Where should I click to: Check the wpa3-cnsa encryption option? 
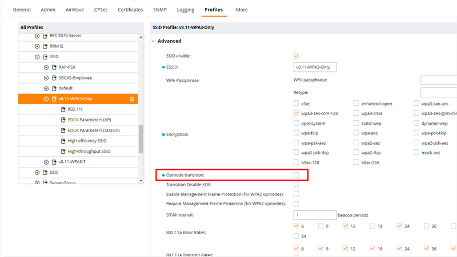coord(356,113)
